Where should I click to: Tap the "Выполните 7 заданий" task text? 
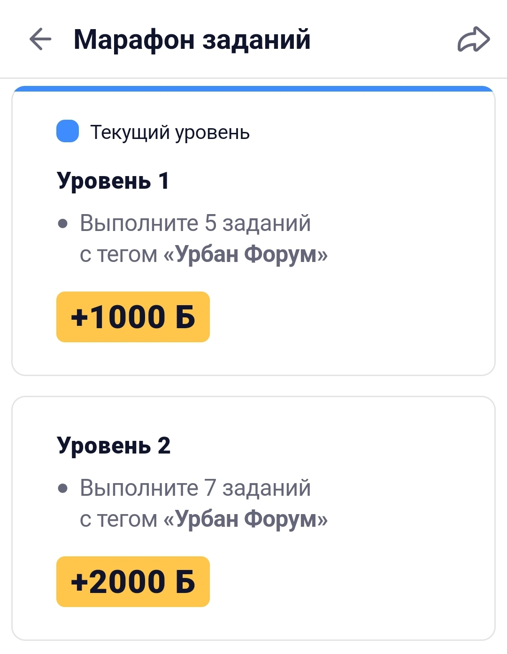(x=195, y=488)
